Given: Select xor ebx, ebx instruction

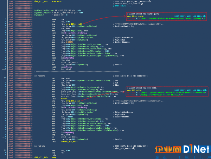Looking at the screenshot, I should [x=60, y=29].
